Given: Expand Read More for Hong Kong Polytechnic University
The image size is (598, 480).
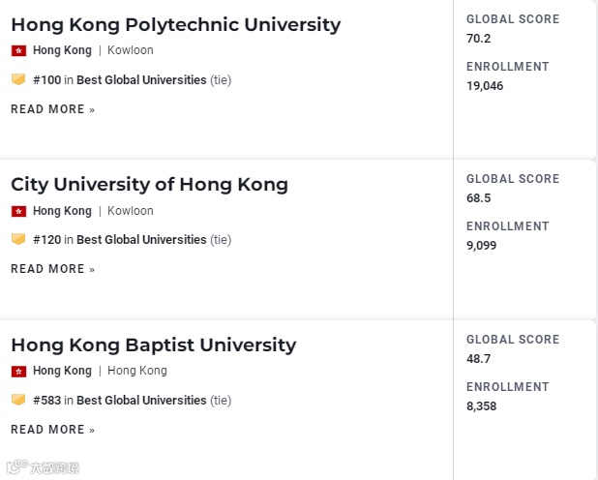Looking at the screenshot, I should 52,109.
